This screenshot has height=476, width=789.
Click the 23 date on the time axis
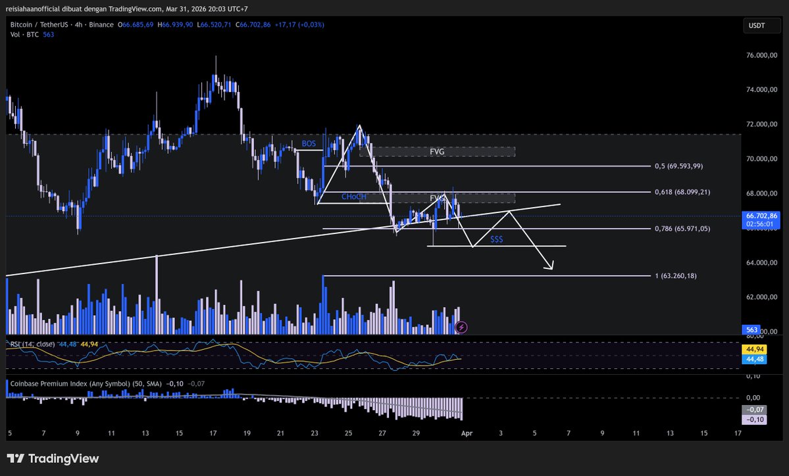(x=315, y=433)
